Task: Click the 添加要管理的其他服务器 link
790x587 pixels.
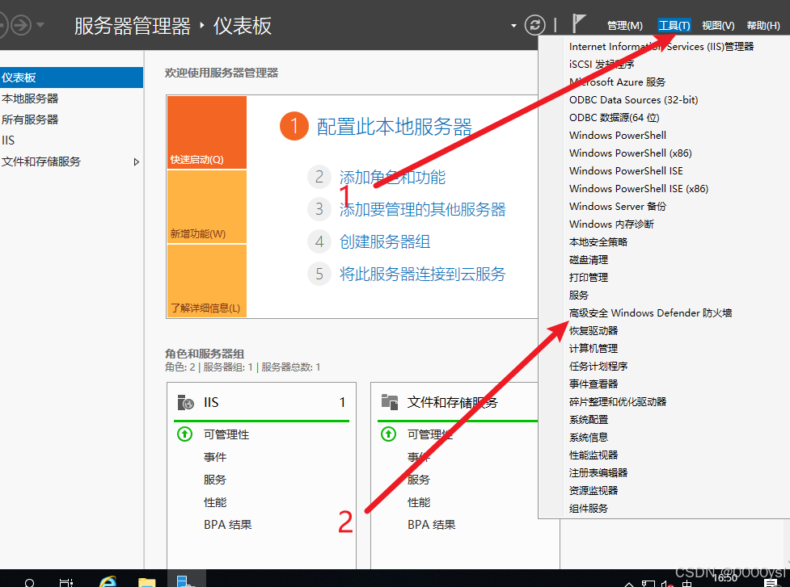Action: pyautogui.click(x=422, y=209)
